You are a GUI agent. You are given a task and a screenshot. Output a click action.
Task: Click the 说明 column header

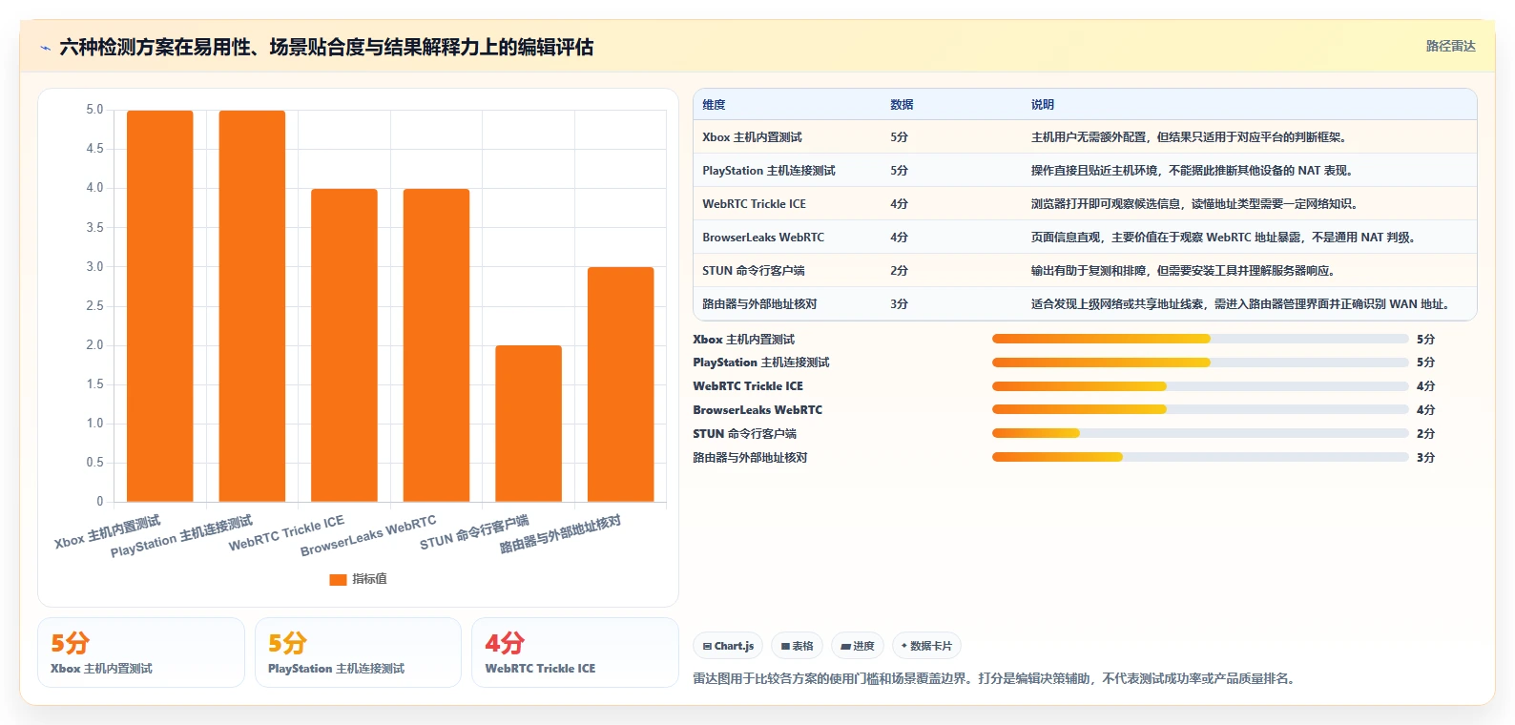(1042, 105)
